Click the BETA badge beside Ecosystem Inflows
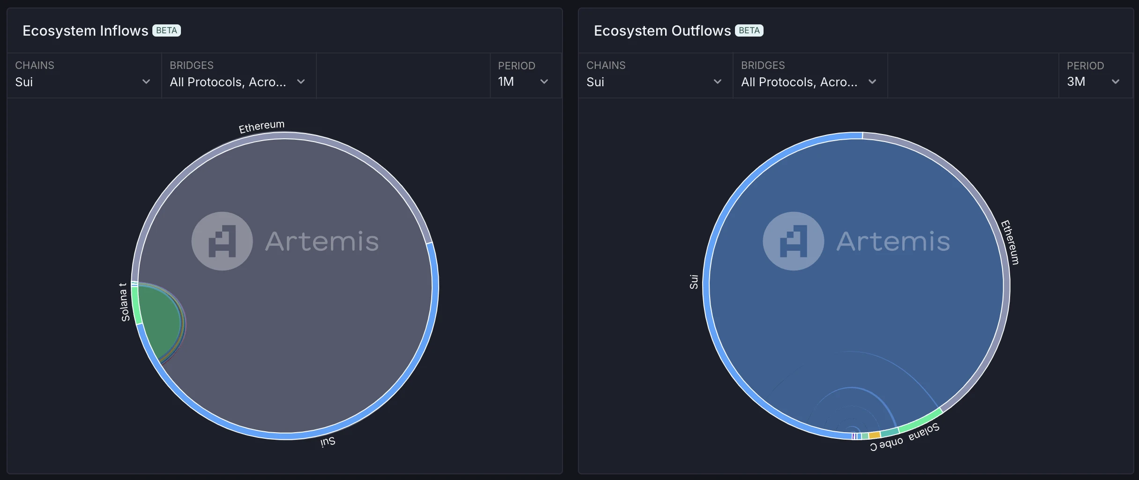Image resolution: width=1139 pixels, height=480 pixels. click(x=166, y=30)
